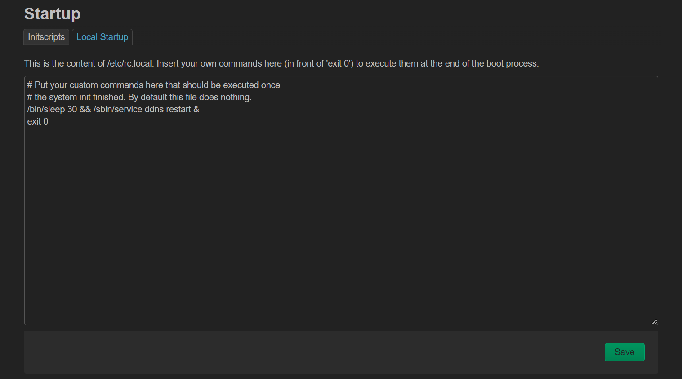Click '/bin/sleep' in the startup command
The image size is (682, 379).
pos(46,109)
